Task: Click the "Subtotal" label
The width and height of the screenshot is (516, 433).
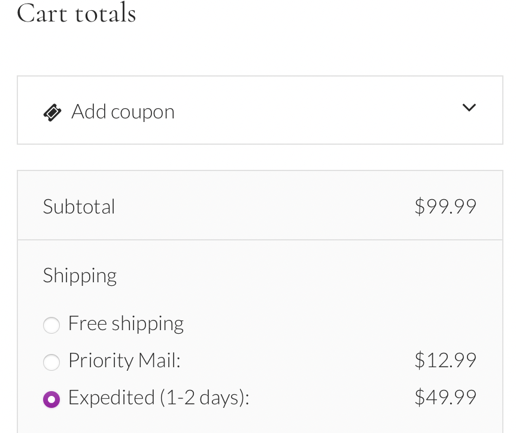Action: click(x=79, y=207)
